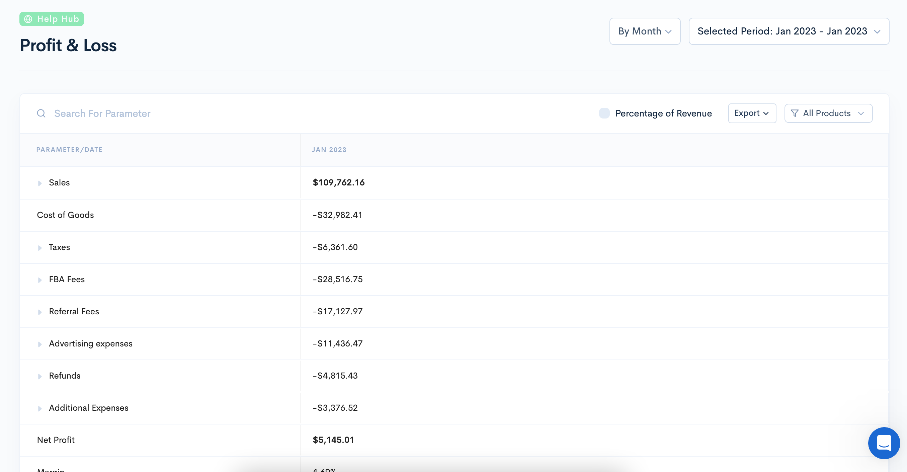Open the chat support bubble
This screenshot has width=907, height=472.
(884, 443)
